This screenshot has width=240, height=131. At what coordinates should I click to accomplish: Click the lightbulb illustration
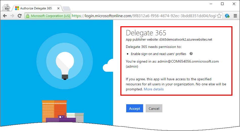(65, 66)
